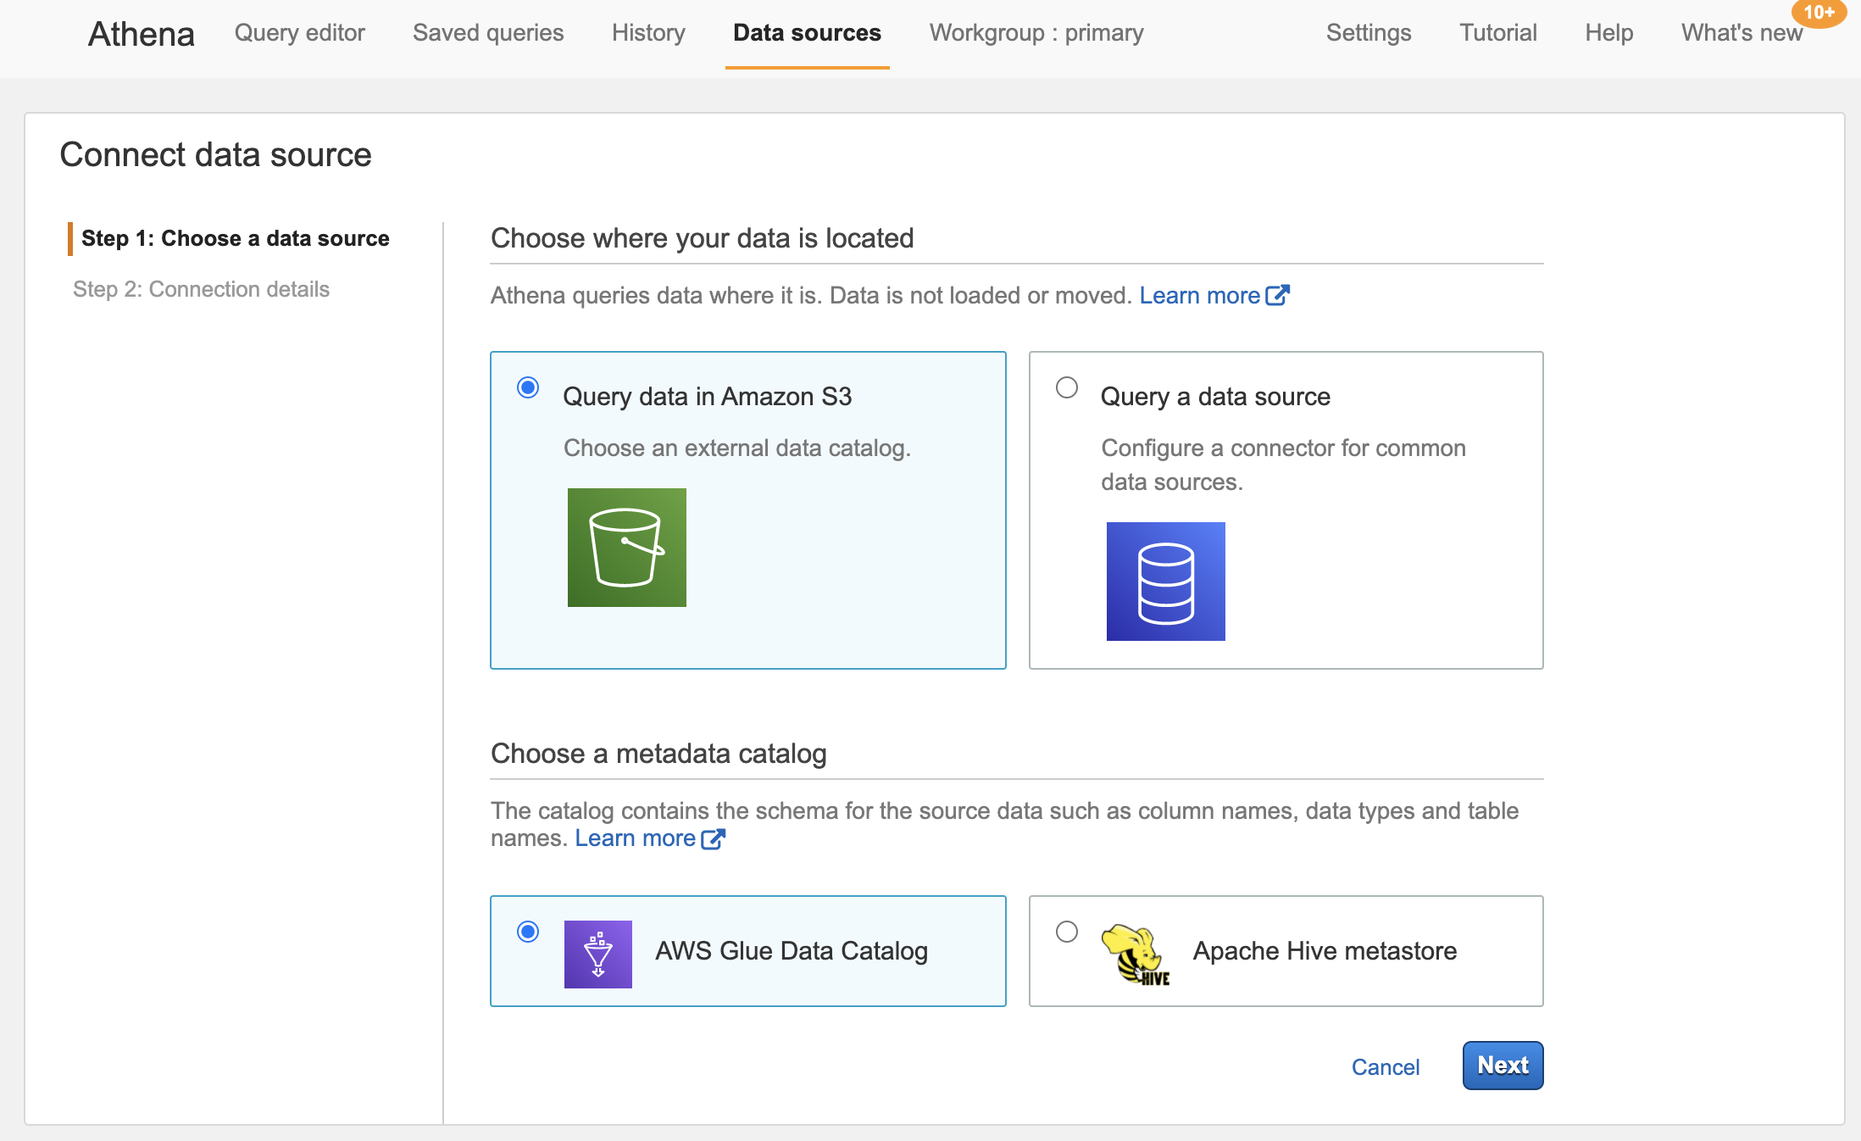
Task: Click the 10+ notification badge on What's new
Action: pos(1819,13)
